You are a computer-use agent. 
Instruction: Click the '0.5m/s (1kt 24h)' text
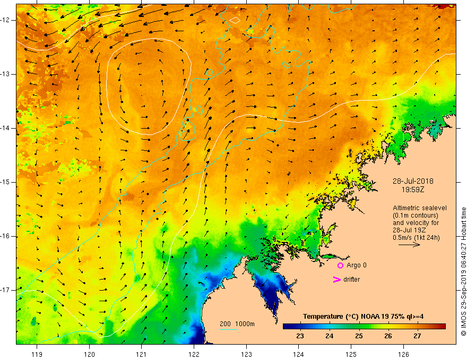[416, 238]
